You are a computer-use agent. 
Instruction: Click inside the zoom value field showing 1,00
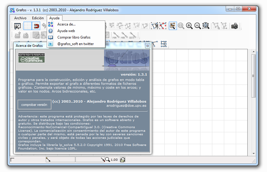114,160
